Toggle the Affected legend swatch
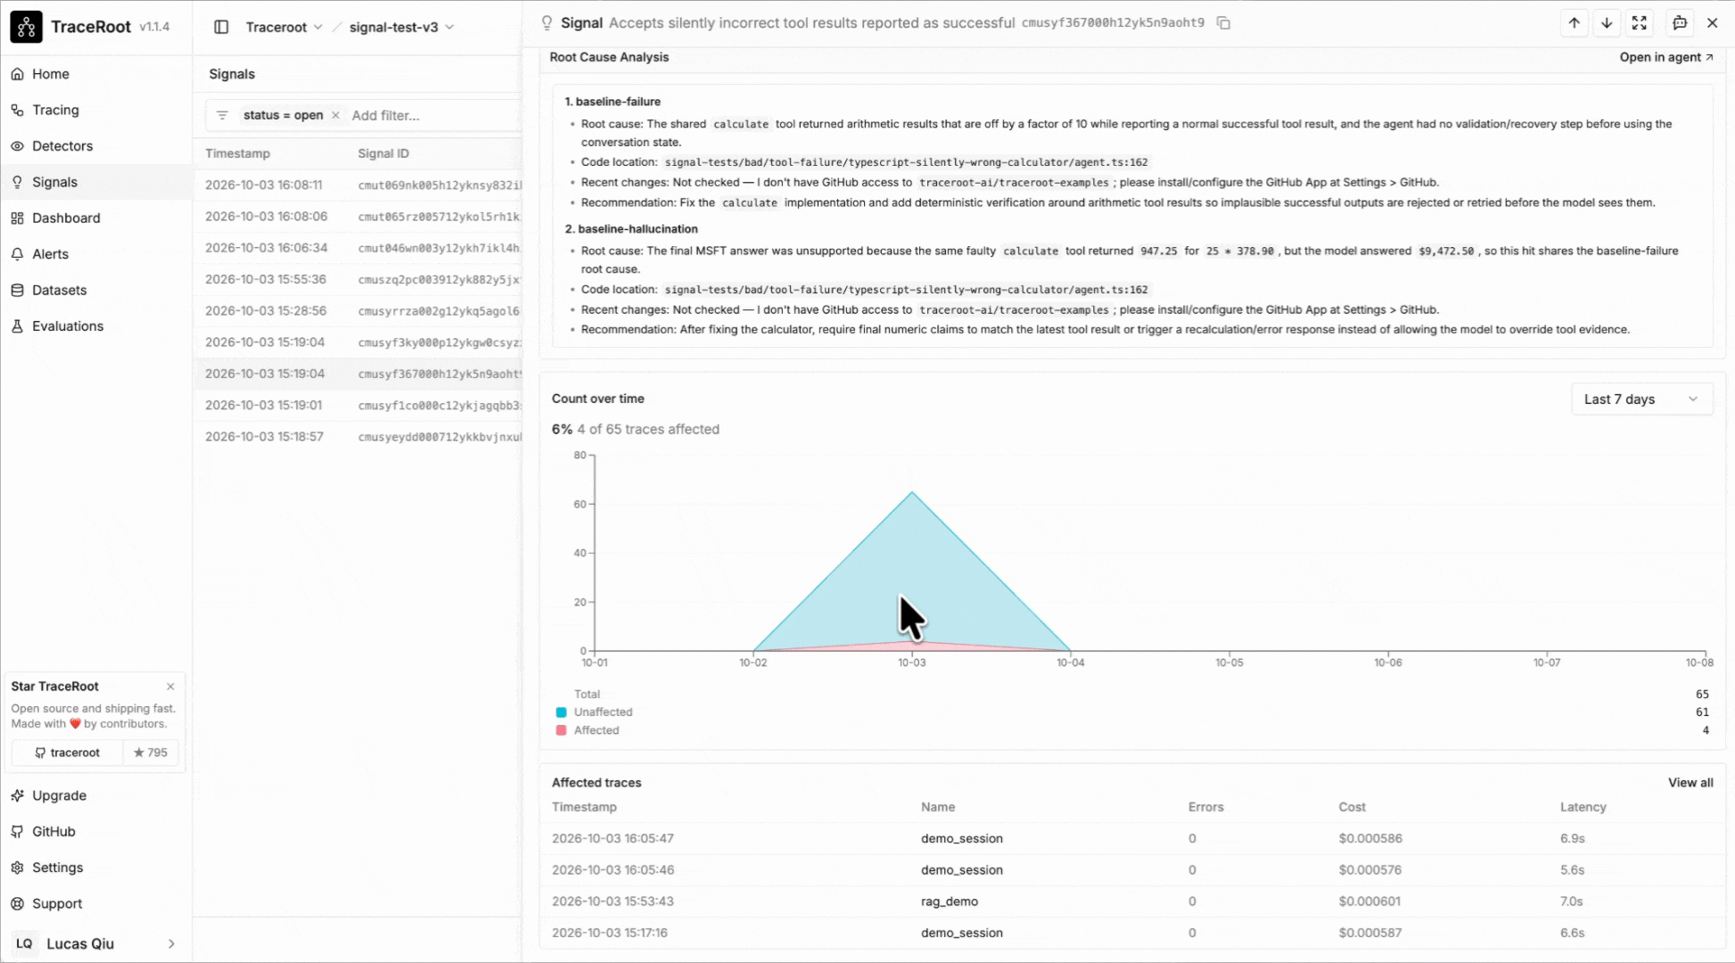 [x=561, y=730]
